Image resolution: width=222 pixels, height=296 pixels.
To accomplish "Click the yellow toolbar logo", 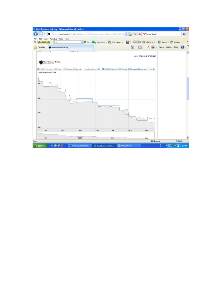I will pyautogui.click(x=44, y=42).
